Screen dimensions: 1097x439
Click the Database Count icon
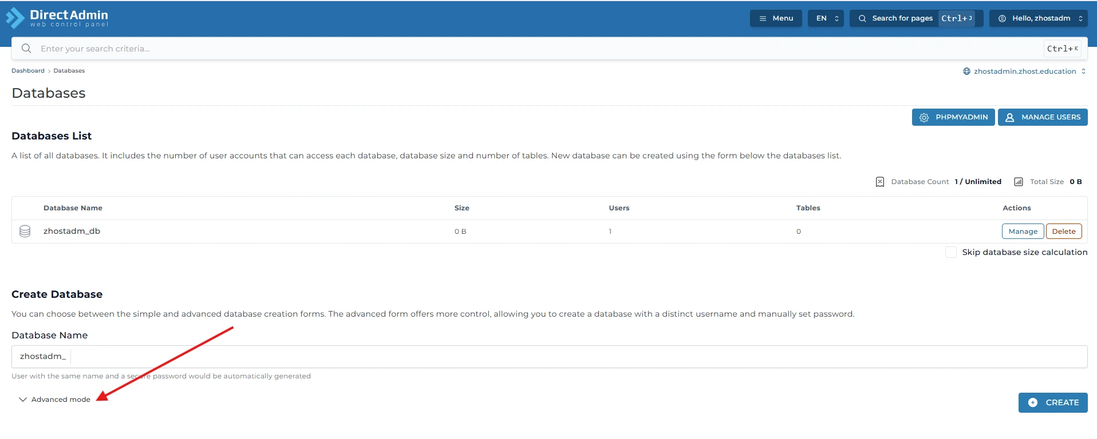[880, 182]
